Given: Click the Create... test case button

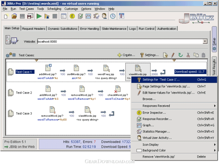Looking at the screenshot, I should click(126, 55).
